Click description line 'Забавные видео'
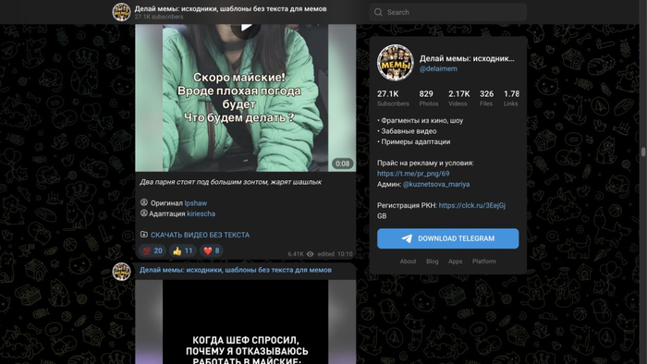Viewport: 647px width, 364px height. coord(407,131)
